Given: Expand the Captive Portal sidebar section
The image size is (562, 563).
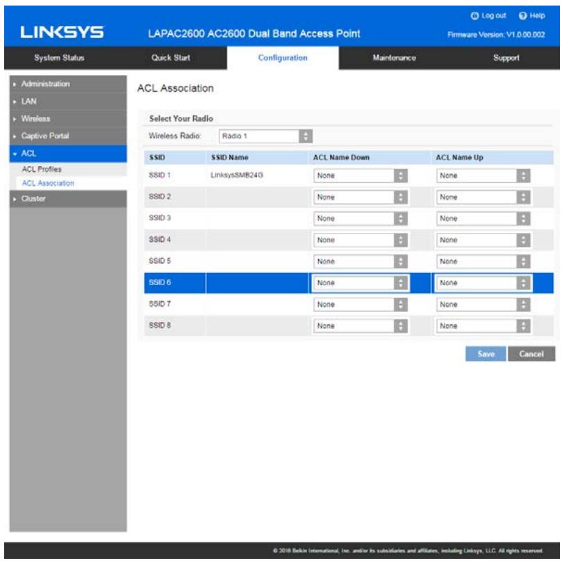Looking at the screenshot, I should click(x=68, y=136).
